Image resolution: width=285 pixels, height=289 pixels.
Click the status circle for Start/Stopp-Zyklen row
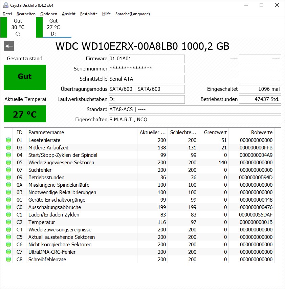8,155
